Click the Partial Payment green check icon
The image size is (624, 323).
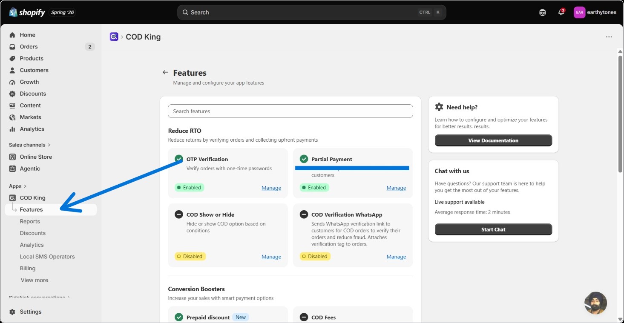(x=304, y=159)
